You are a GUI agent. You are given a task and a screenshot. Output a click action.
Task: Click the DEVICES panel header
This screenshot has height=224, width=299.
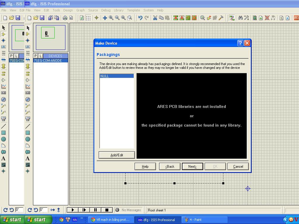coord(55,56)
